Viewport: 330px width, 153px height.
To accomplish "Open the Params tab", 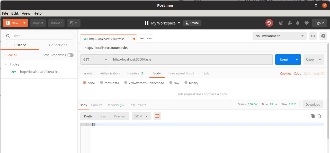I will tap(87, 73).
